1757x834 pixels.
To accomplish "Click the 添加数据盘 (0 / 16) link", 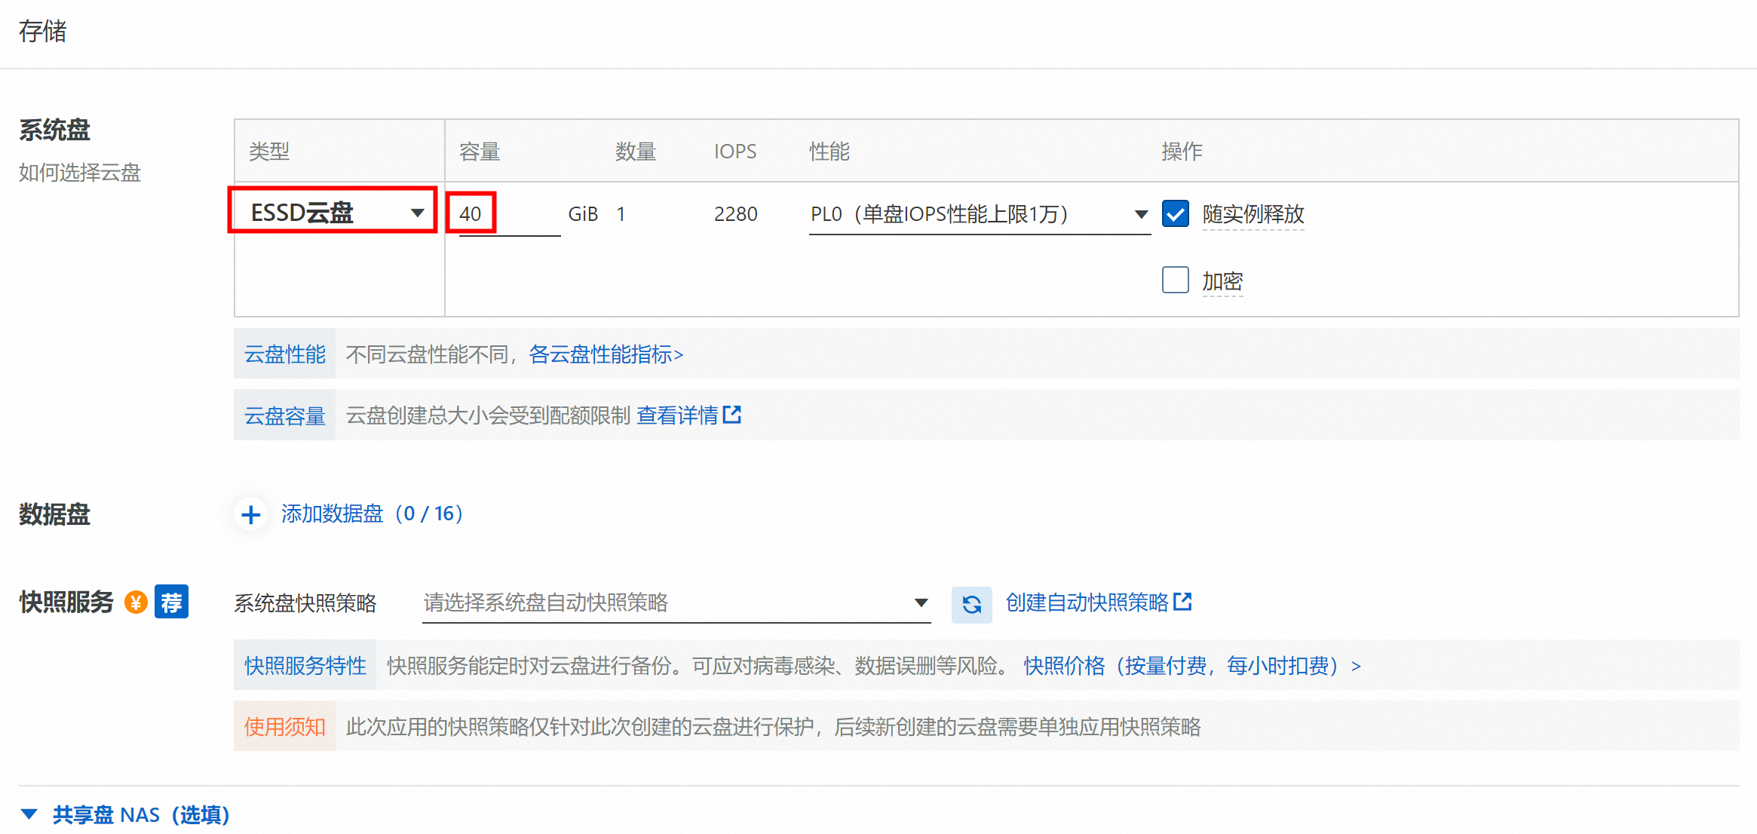I will coord(372,514).
